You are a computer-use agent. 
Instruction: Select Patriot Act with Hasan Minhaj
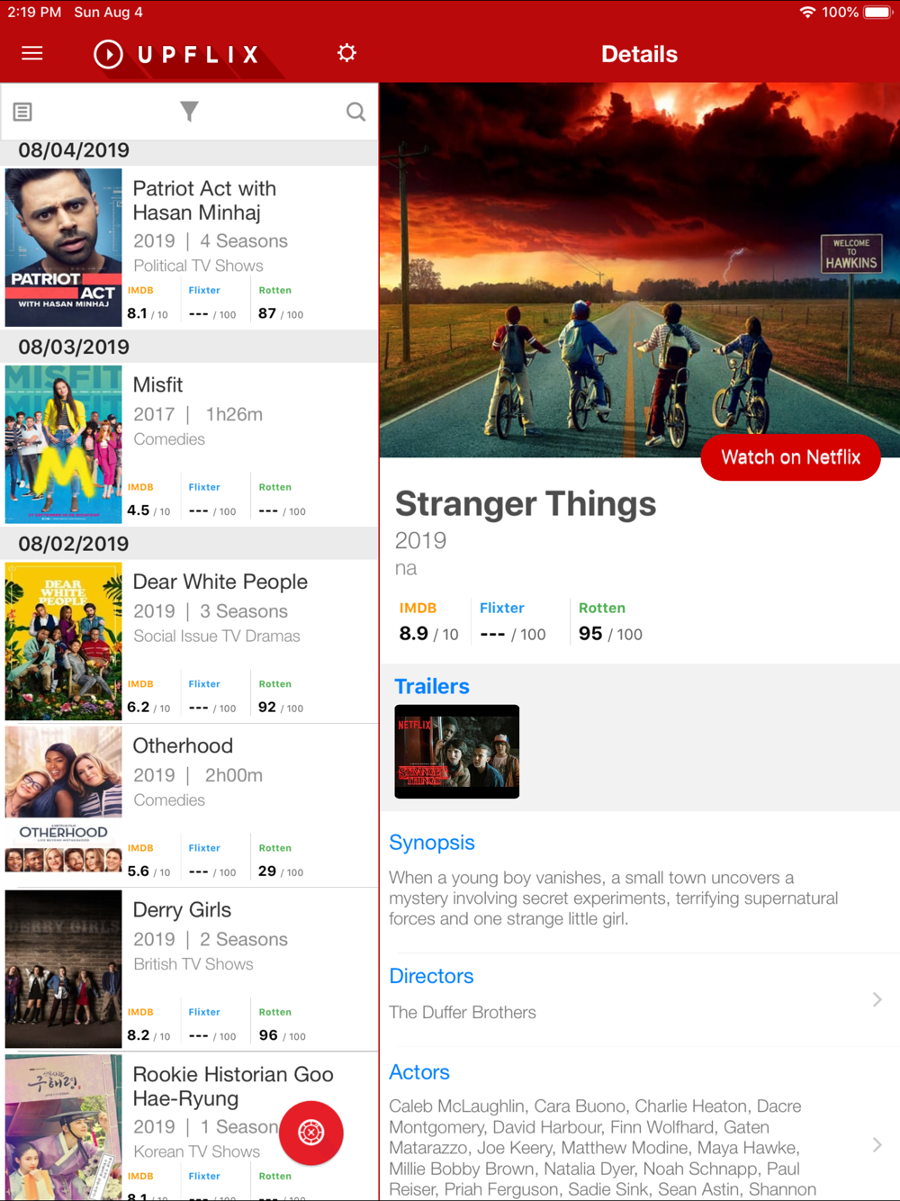click(190, 248)
